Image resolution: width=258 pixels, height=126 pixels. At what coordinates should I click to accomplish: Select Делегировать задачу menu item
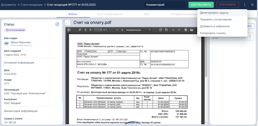222,13
